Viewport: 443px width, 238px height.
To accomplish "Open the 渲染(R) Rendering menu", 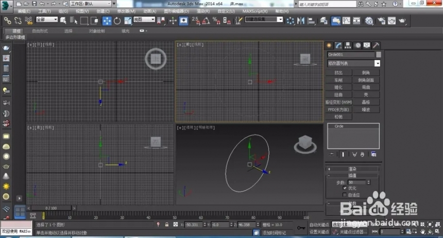I will [203, 11].
